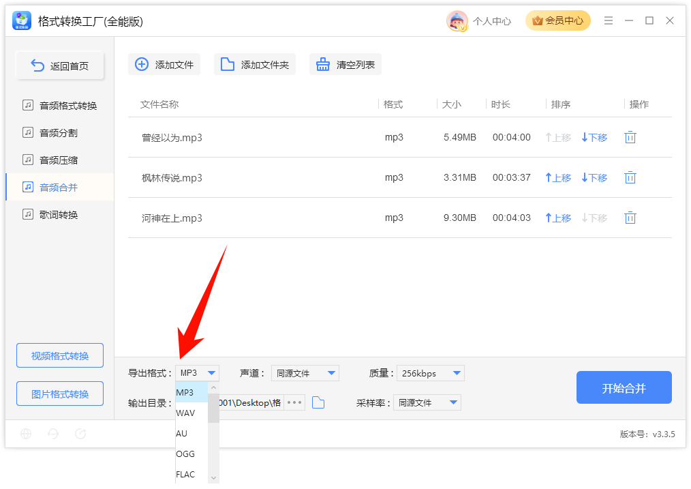Screen dimensions: 691x489
Task: Click the 5.49MB size cell
Action: 459,137
